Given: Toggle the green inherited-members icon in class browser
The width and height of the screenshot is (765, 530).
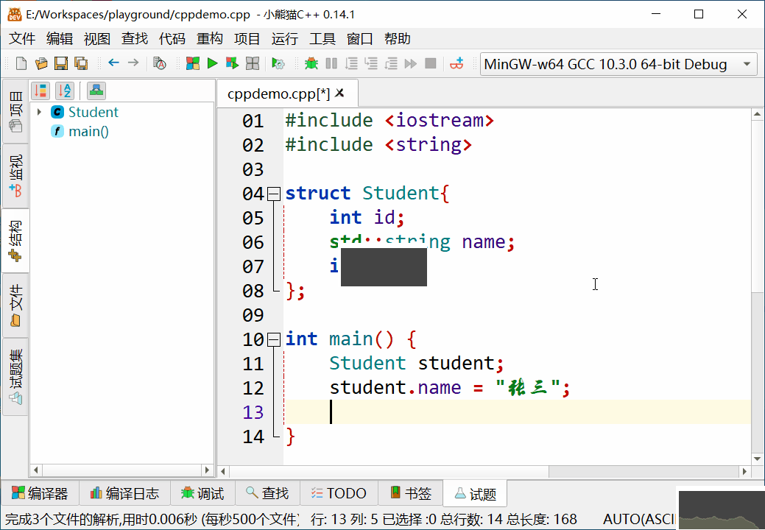Looking at the screenshot, I should (96, 90).
